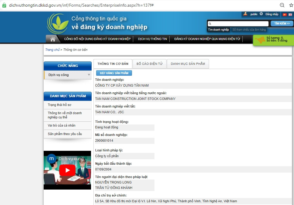Click the power icon next to Đăng nhập
The image size is (294, 205).
[x=261, y=14]
